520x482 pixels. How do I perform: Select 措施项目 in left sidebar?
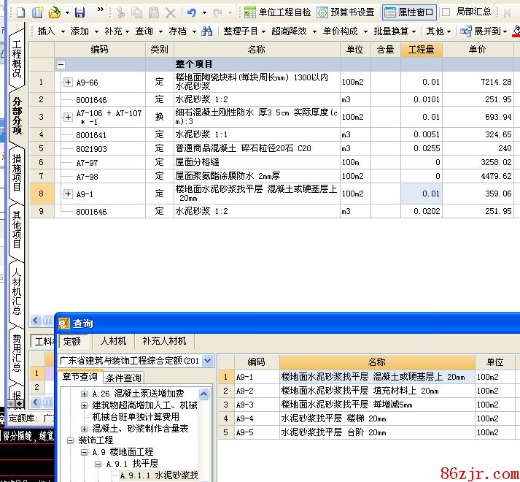click(16, 172)
